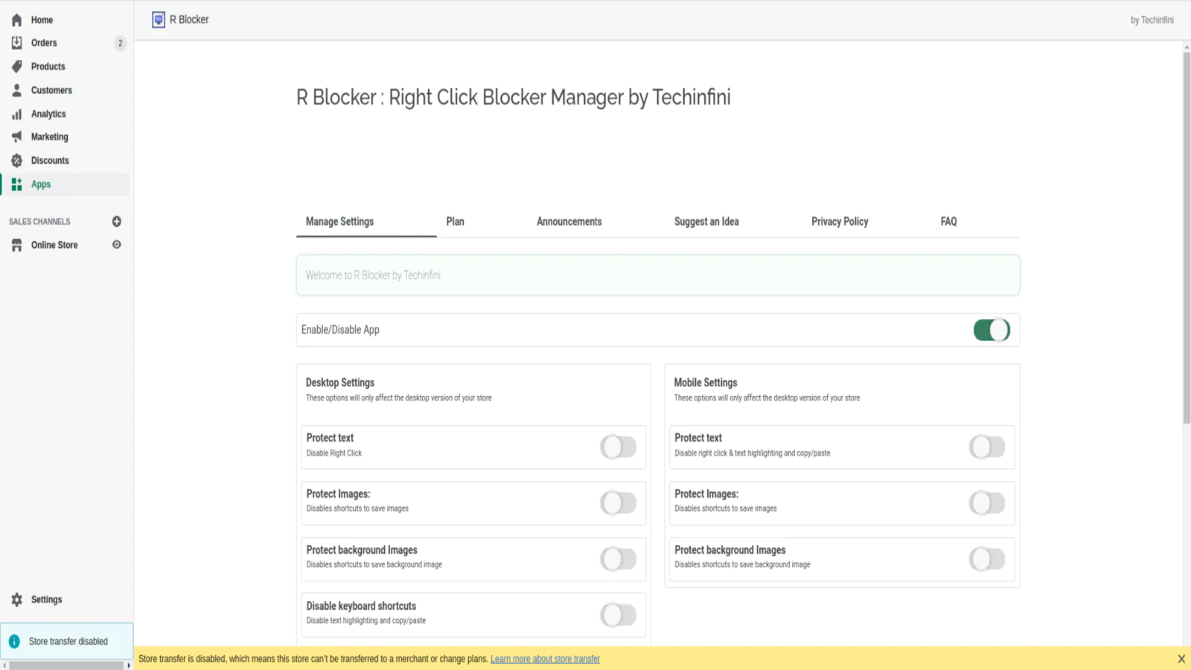Click the Settings gear icon

[x=16, y=600]
